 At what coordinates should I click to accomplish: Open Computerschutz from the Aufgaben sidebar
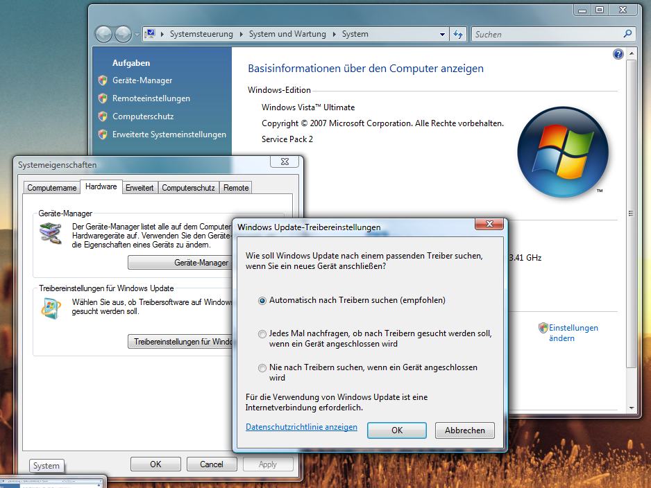[143, 116]
